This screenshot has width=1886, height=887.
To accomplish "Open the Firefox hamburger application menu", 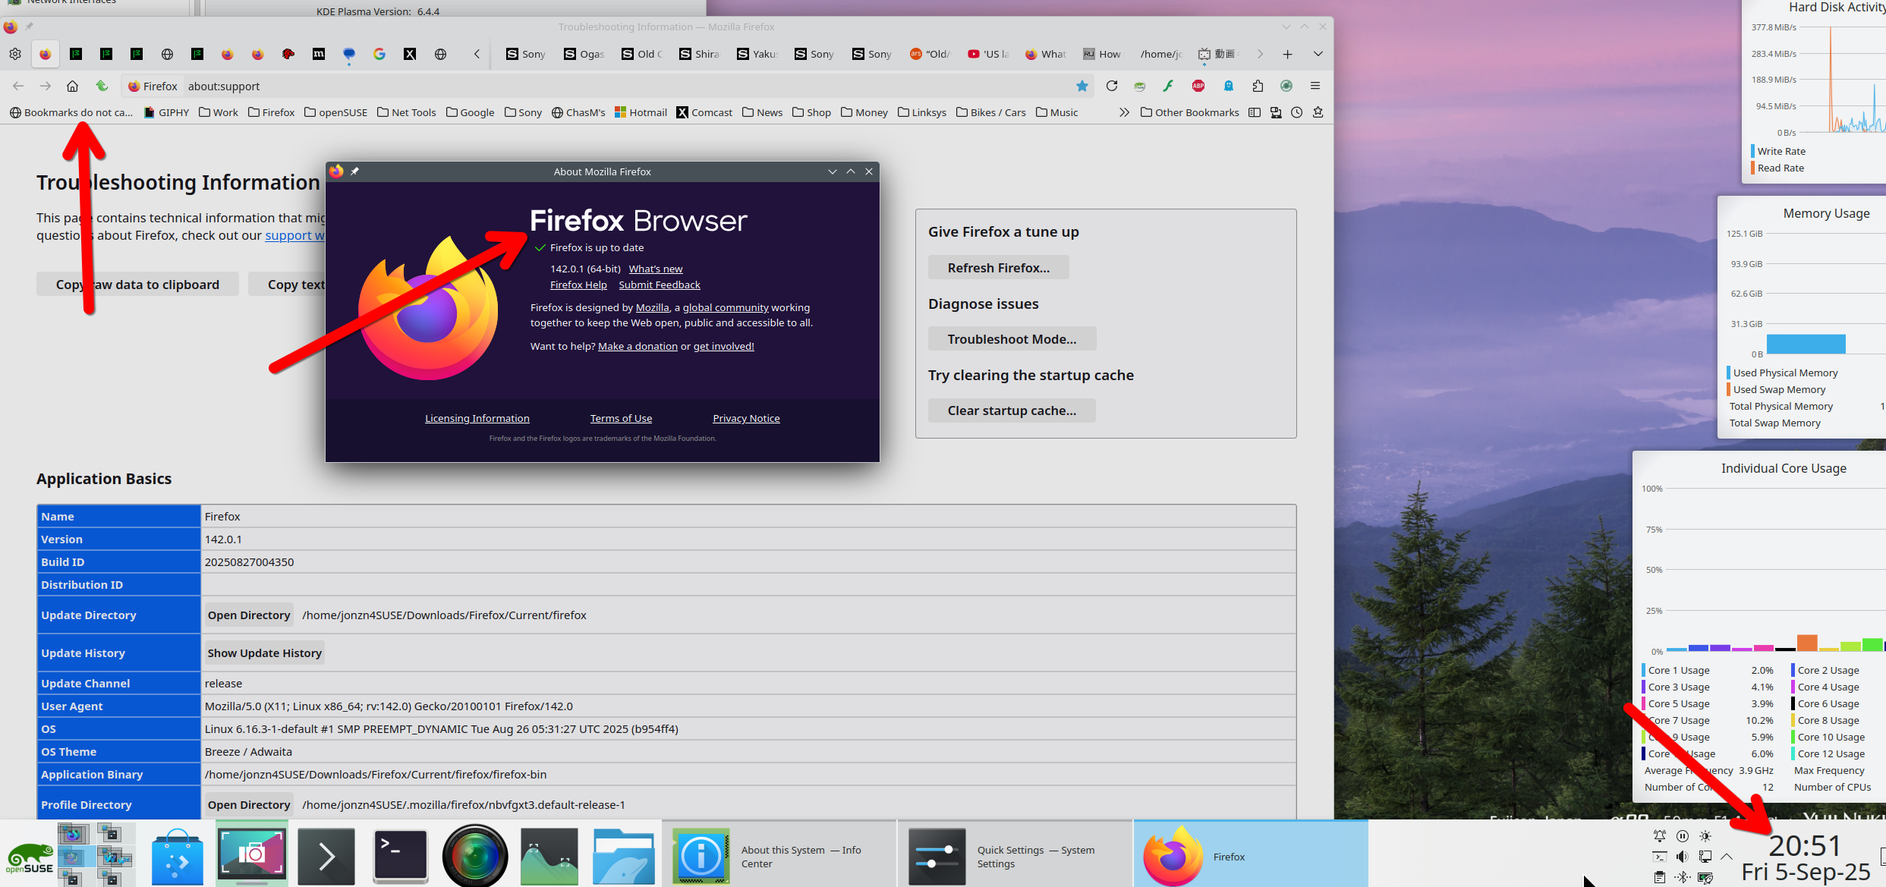I will click(x=1315, y=86).
